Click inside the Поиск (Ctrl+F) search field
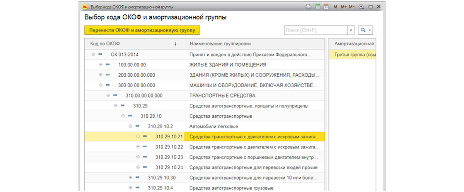 click(x=316, y=30)
